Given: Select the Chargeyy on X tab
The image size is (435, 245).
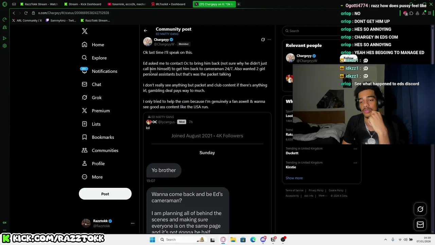Looking at the screenshot, I should (x=214, y=4).
